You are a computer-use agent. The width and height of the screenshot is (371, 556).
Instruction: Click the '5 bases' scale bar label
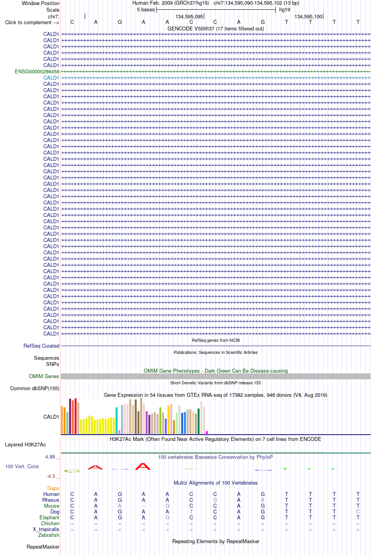[146, 10]
